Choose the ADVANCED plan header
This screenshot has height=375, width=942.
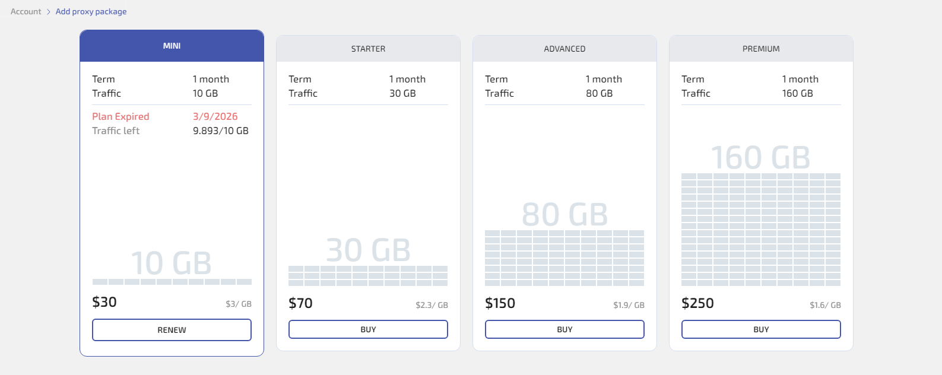tap(564, 49)
